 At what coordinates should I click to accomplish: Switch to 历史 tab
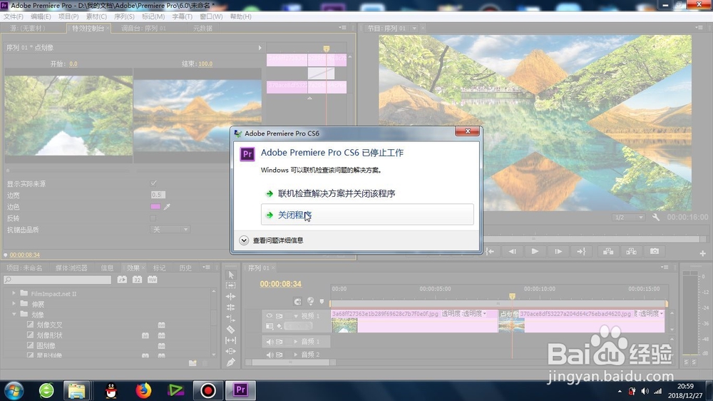(x=185, y=268)
